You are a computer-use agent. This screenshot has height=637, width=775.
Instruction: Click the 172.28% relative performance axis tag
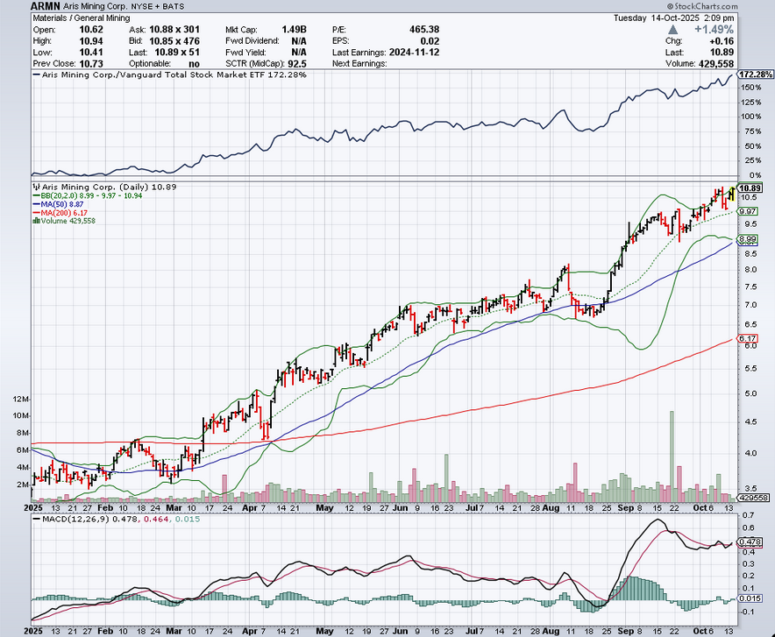[755, 75]
